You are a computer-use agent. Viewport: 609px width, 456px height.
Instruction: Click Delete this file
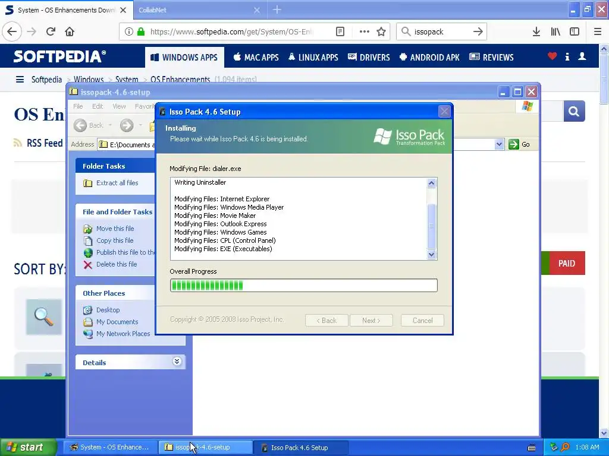[117, 264]
